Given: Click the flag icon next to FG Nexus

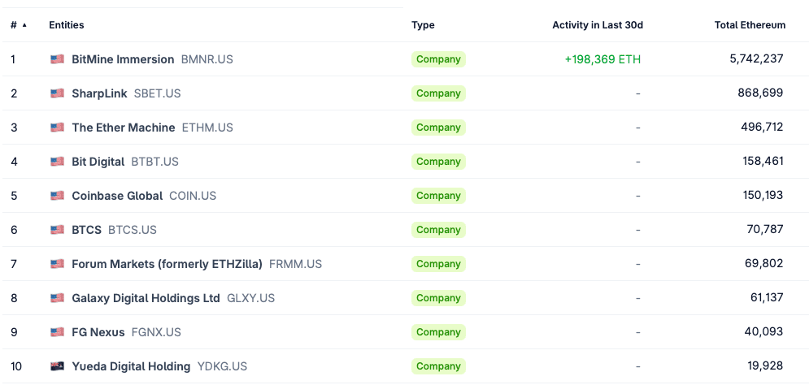Looking at the screenshot, I should click(x=57, y=332).
